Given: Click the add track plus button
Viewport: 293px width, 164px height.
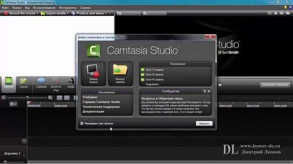Looking at the screenshot, I should point(24,141).
